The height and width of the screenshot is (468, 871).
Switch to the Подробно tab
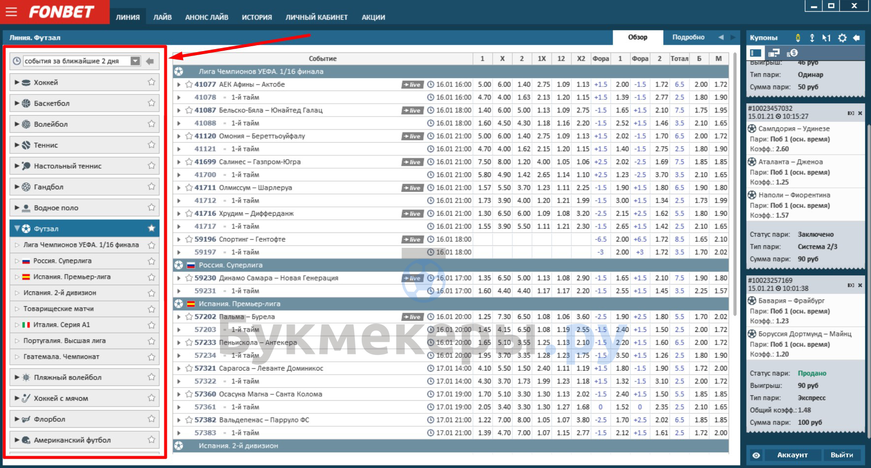point(688,37)
